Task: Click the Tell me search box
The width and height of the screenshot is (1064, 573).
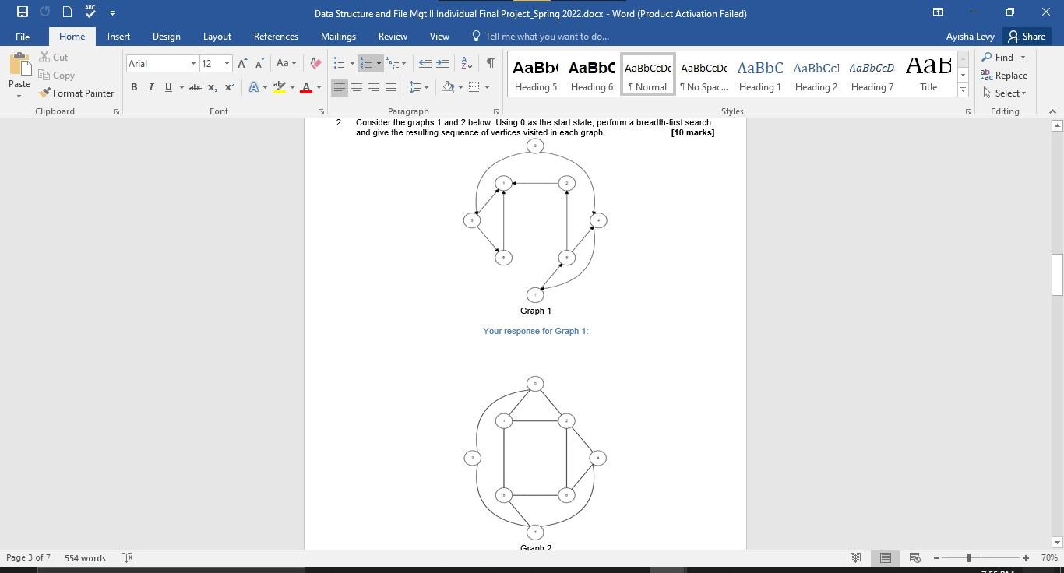Action: 541,37
